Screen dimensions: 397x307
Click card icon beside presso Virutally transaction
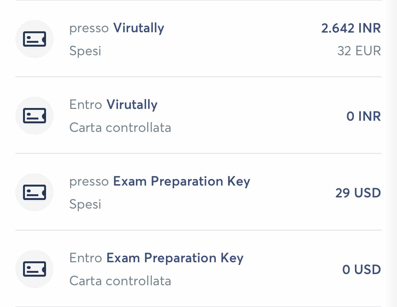pos(35,39)
